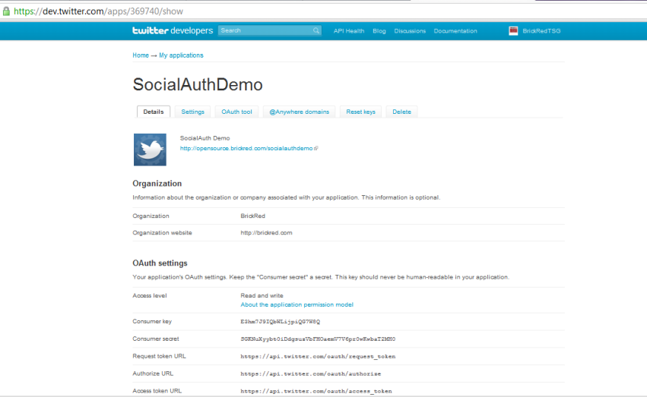The height and width of the screenshot is (397, 647).
Task: Click the Organization website label
Action: (x=162, y=233)
